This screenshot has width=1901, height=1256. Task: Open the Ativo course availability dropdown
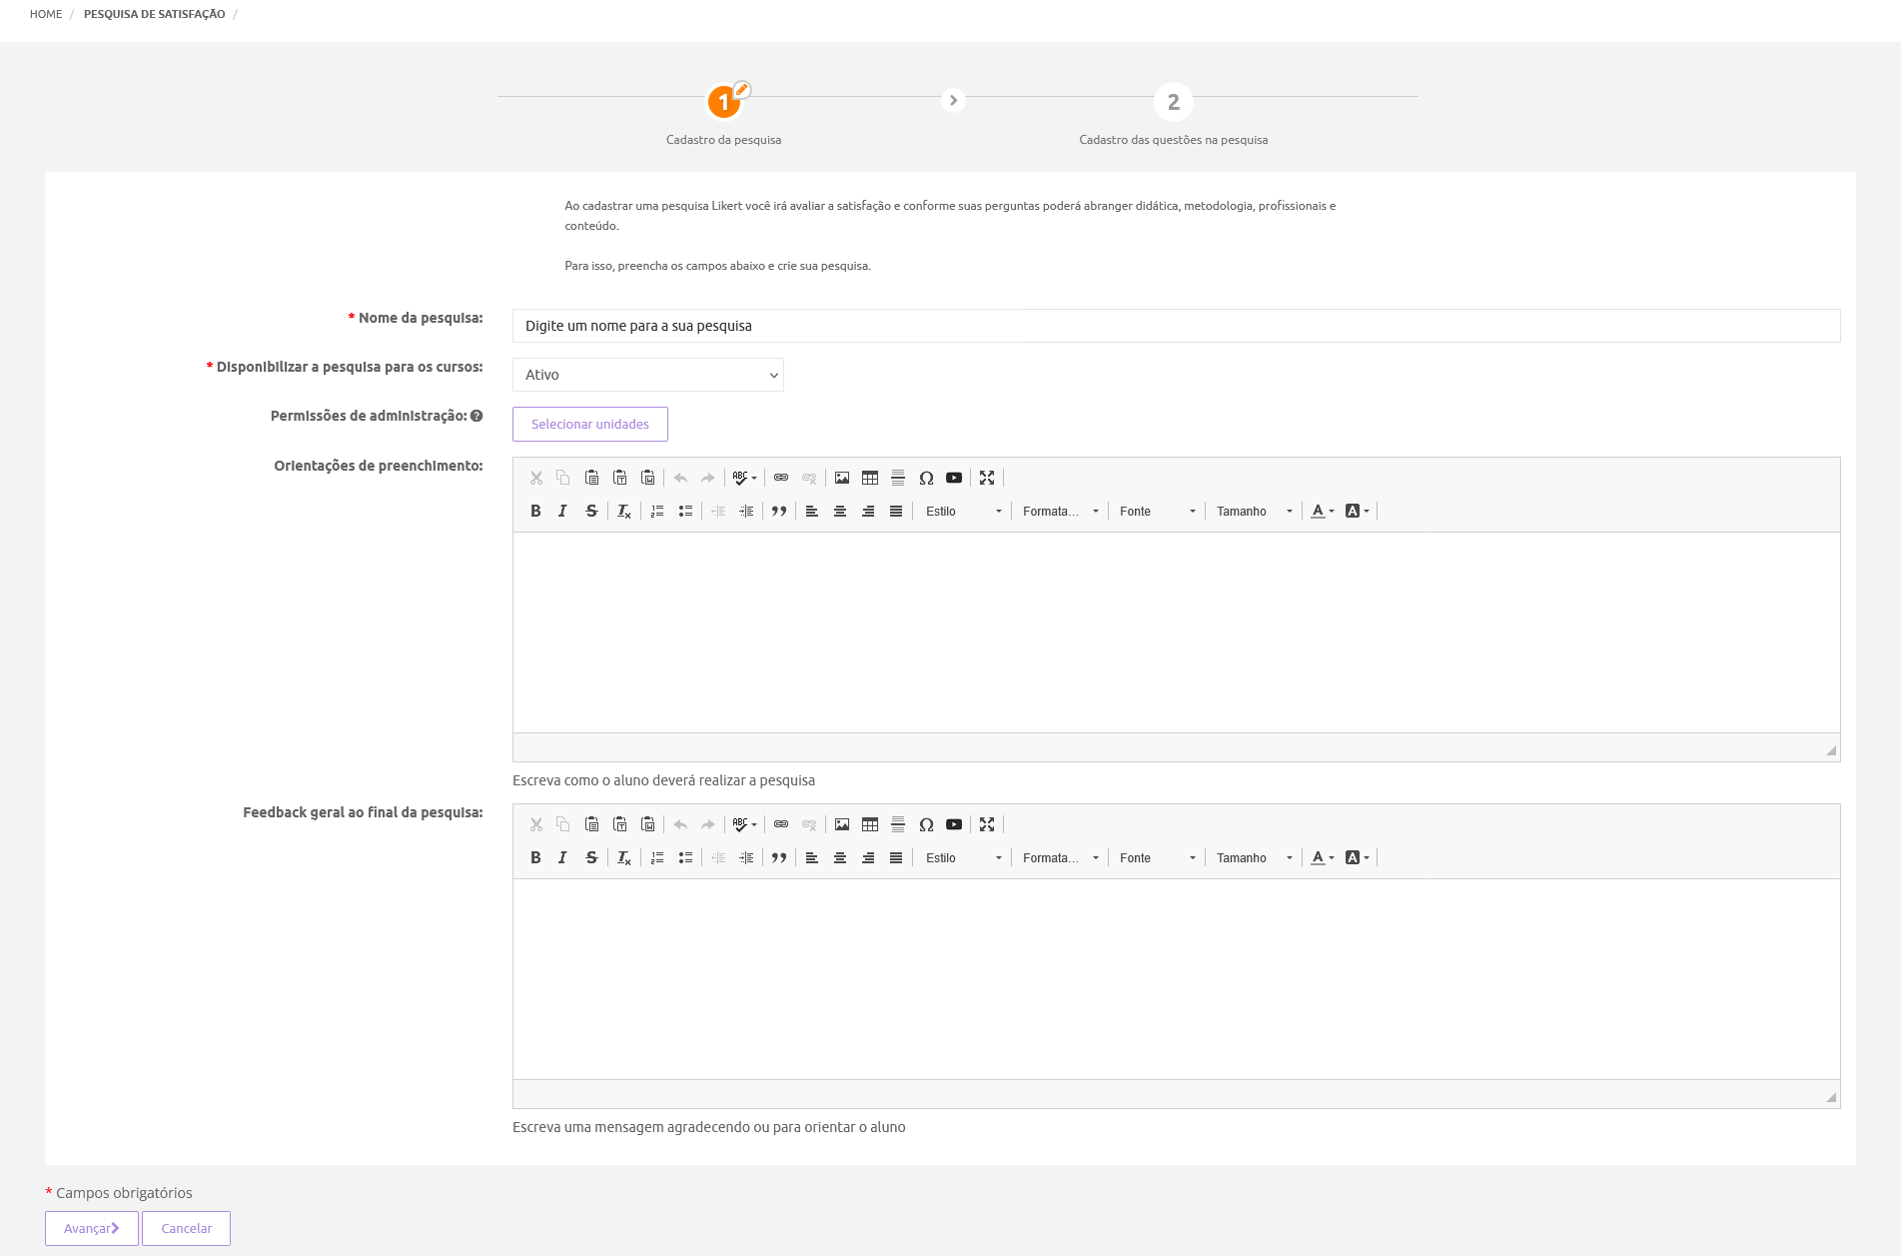647,375
